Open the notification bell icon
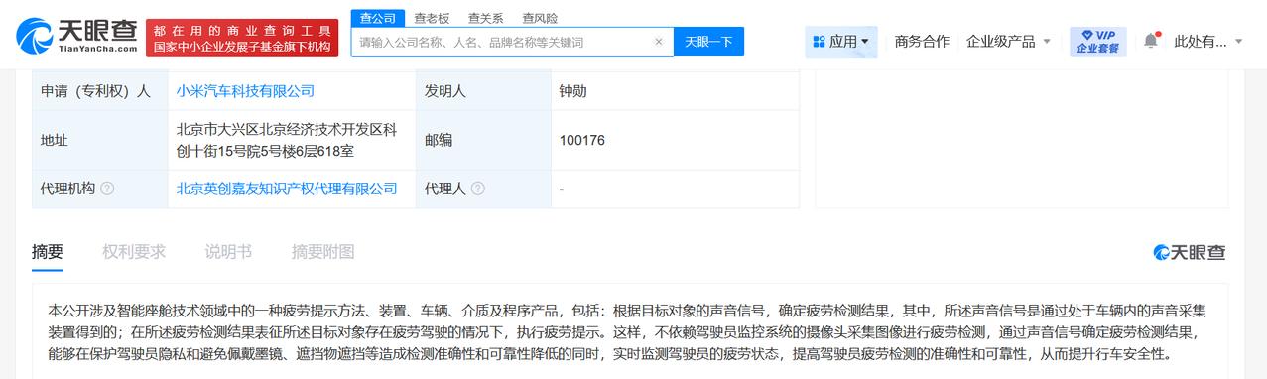Image resolution: width=1267 pixels, height=379 pixels. click(1151, 41)
